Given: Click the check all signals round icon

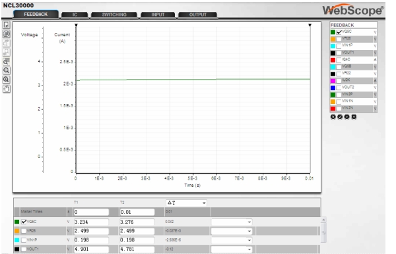Looking at the screenshot, I should (x=340, y=117).
